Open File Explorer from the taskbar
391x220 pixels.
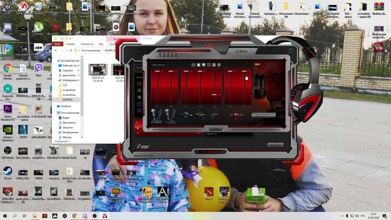[35, 216]
